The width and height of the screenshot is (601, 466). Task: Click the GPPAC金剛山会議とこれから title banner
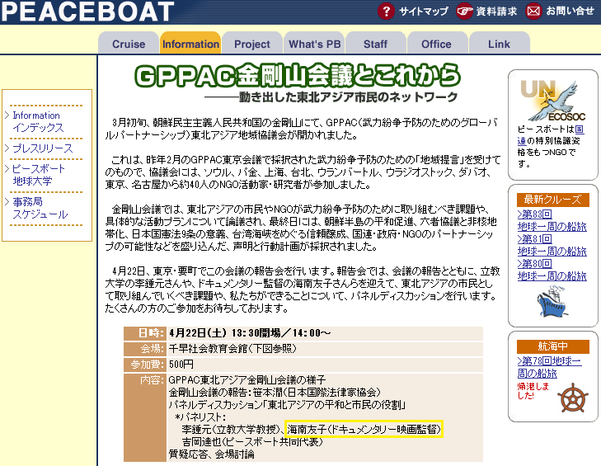pos(298,75)
